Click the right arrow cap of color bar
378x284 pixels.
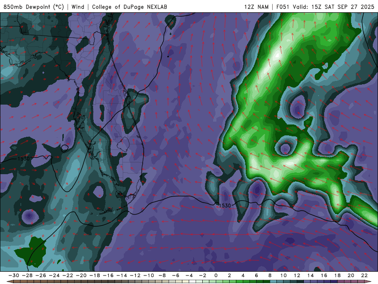tap(368, 282)
